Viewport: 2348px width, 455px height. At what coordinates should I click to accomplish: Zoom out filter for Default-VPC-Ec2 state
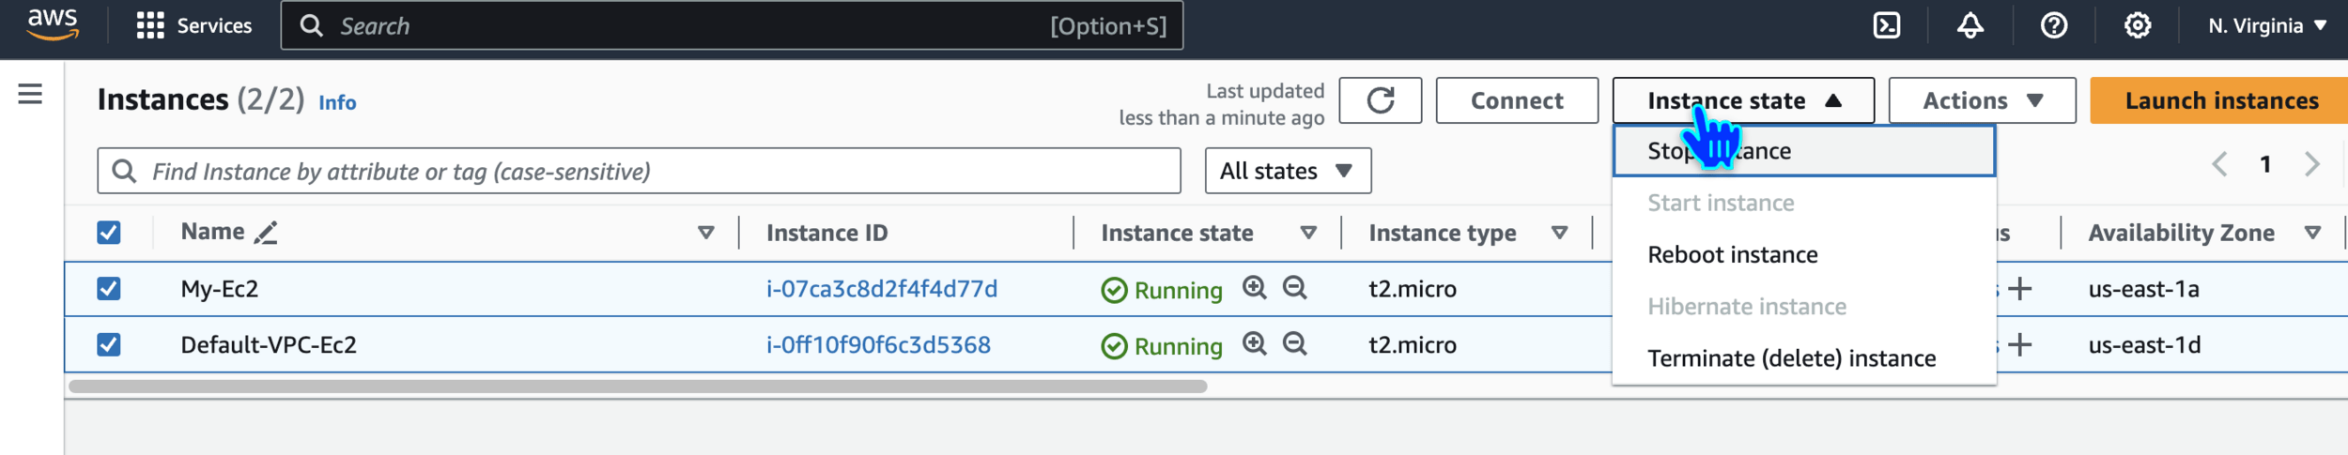pos(1294,343)
